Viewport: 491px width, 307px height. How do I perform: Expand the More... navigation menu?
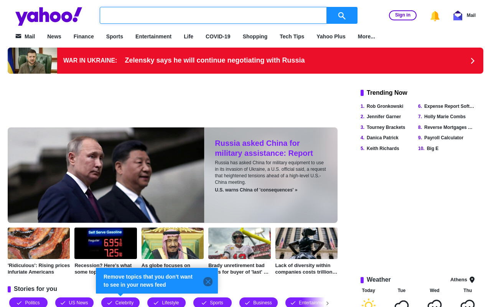pos(366,36)
